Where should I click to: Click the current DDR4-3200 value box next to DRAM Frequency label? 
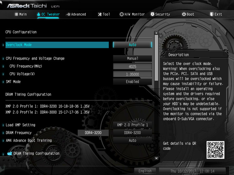93,133
